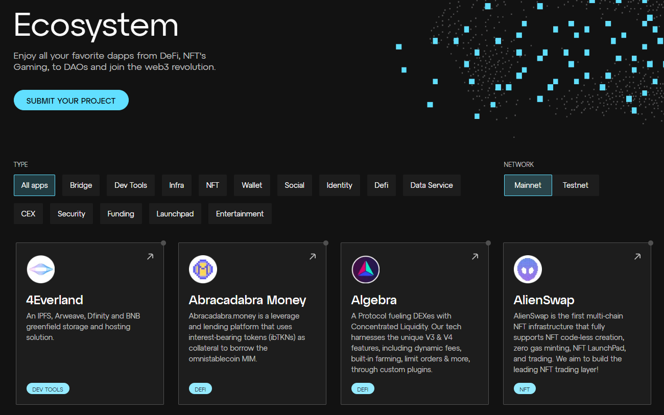Viewport: 664px width, 415px height.
Task: Click the 4Everland description text
Action: click(x=83, y=327)
